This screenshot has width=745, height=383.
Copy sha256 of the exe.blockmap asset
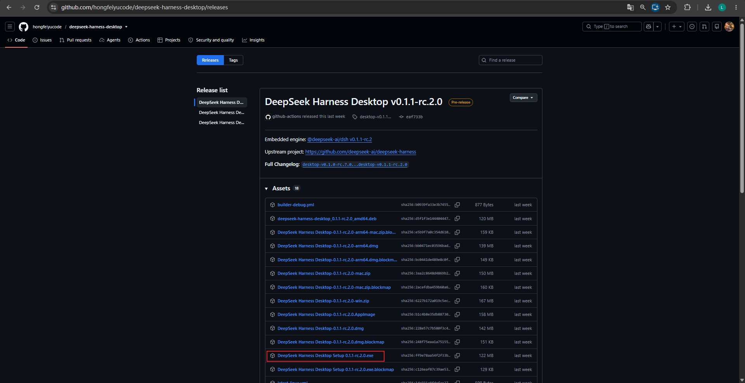click(457, 369)
